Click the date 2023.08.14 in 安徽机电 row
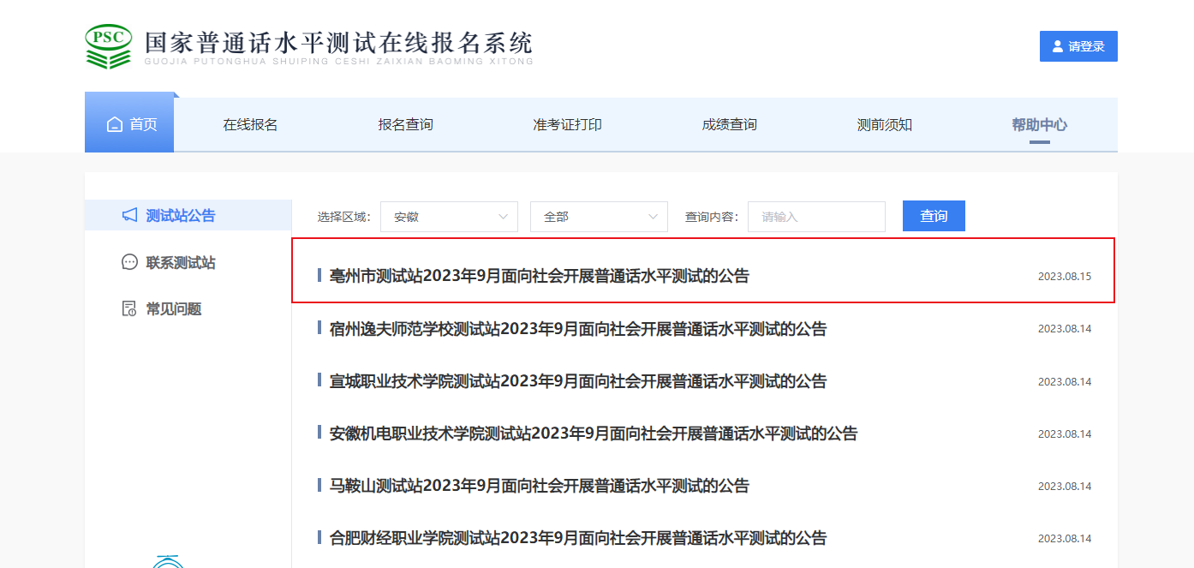Viewport: 1194px width, 568px height. (x=1065, y=433)
